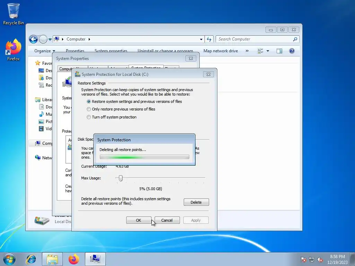Click Map network drive in toolbar
The width and height of the screenshot is (355, 266).
click(220, 51)
